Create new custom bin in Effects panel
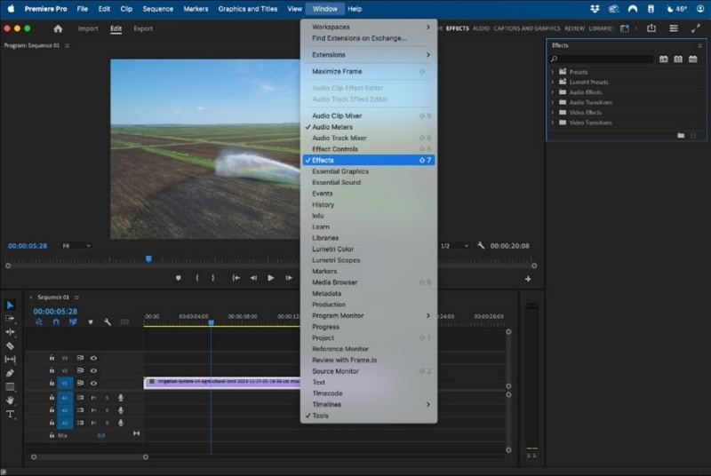 coord(681,135)
